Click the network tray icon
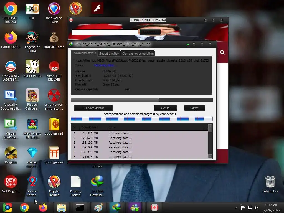This screenshot has width=284, height=213. point(250,207)
